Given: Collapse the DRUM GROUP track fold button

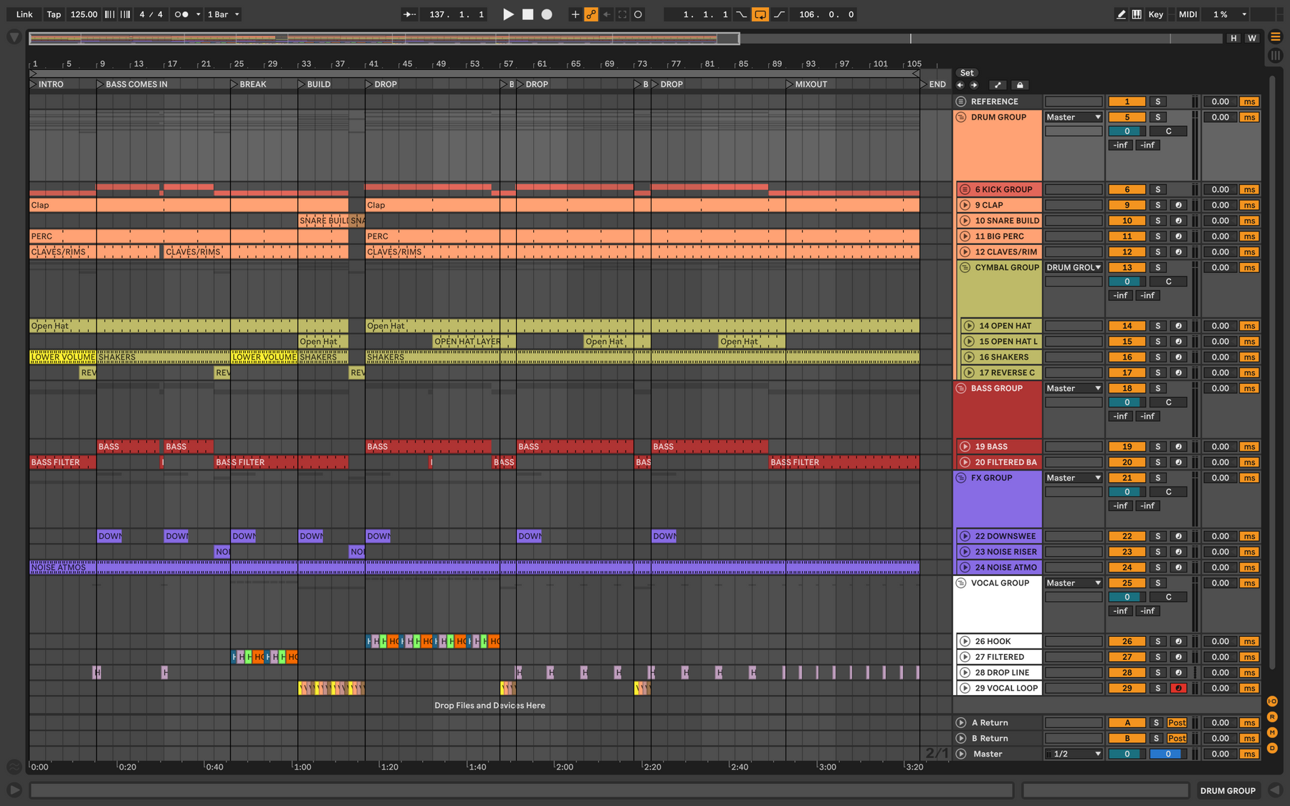Looking at the screenshot, I should point(961,117).
